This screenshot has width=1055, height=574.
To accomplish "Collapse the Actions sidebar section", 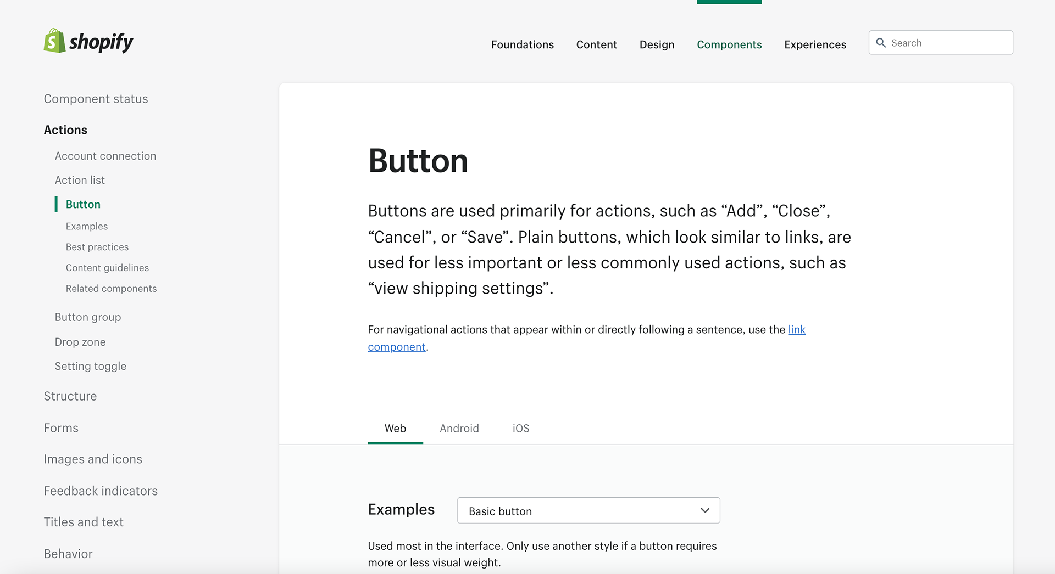I will click(65, 130).
